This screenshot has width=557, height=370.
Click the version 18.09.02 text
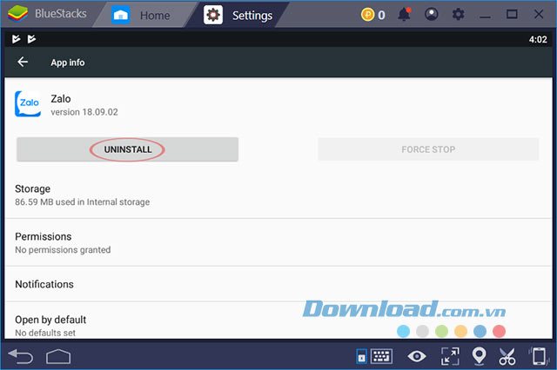pyautogui.click(x=84, y=112)
